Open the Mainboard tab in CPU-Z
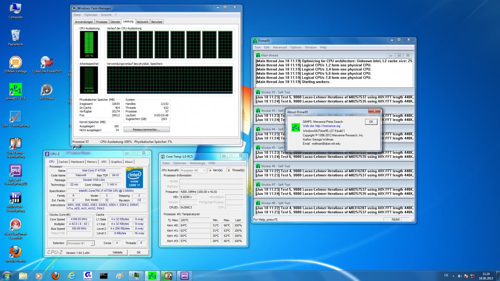500x281 pixels. click(77, 162)
